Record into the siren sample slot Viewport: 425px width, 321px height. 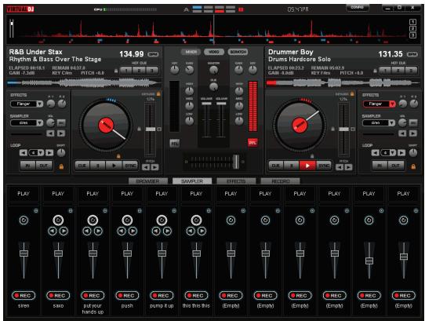click(x=24, y=296)
